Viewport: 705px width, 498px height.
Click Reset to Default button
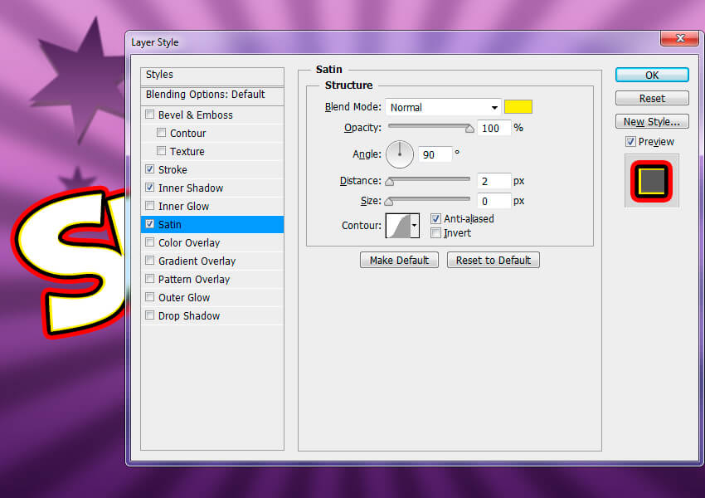pyautogui.click(x=494, y=260)
